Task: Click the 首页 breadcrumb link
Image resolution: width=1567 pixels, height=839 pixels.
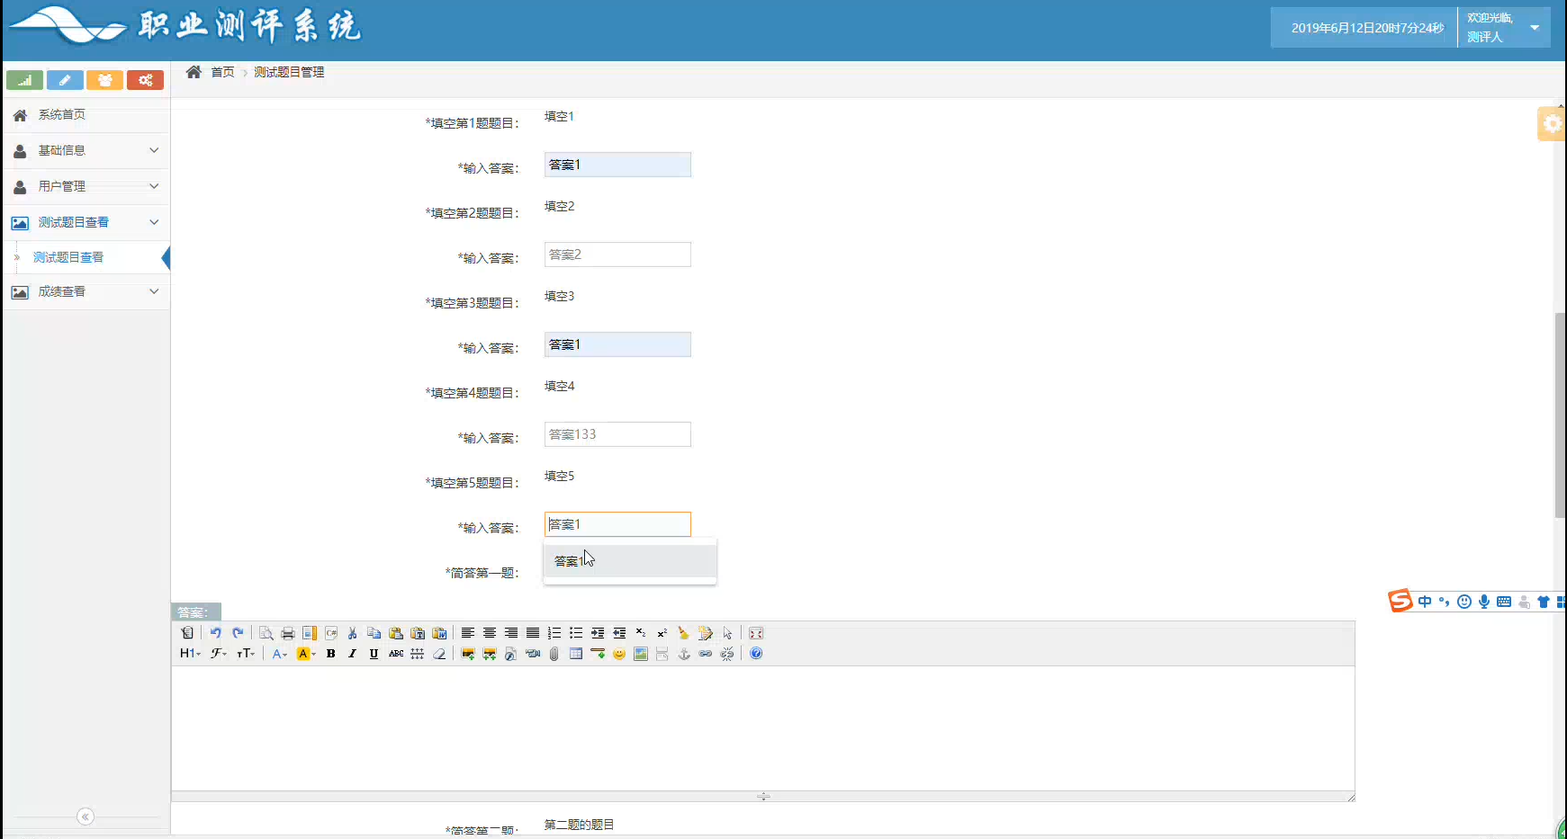Action: [222, 72]
